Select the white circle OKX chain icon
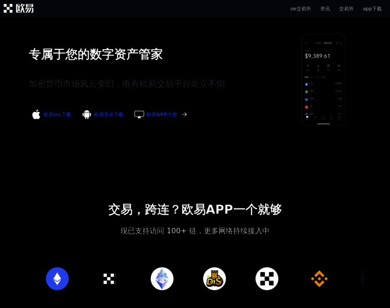390x308 pixels. pyautogui.click(x=267, y=279)
